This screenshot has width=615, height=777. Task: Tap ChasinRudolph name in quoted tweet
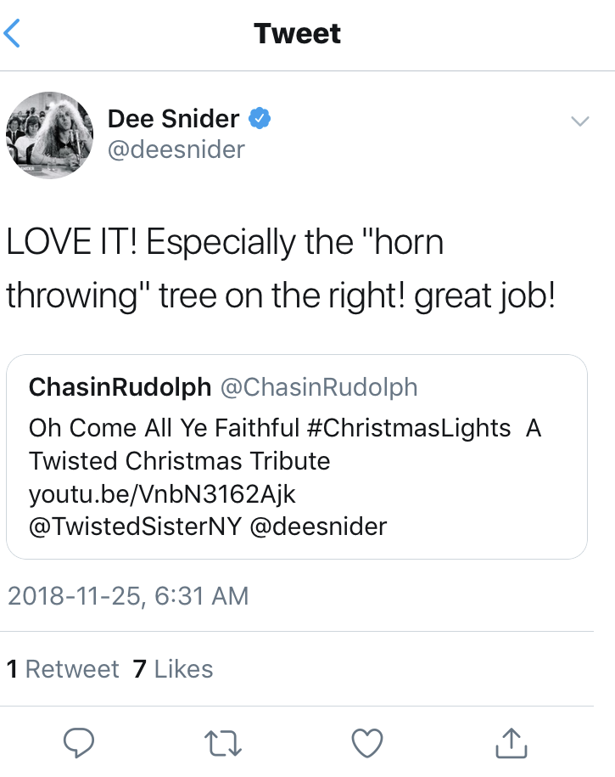point(120,387)
